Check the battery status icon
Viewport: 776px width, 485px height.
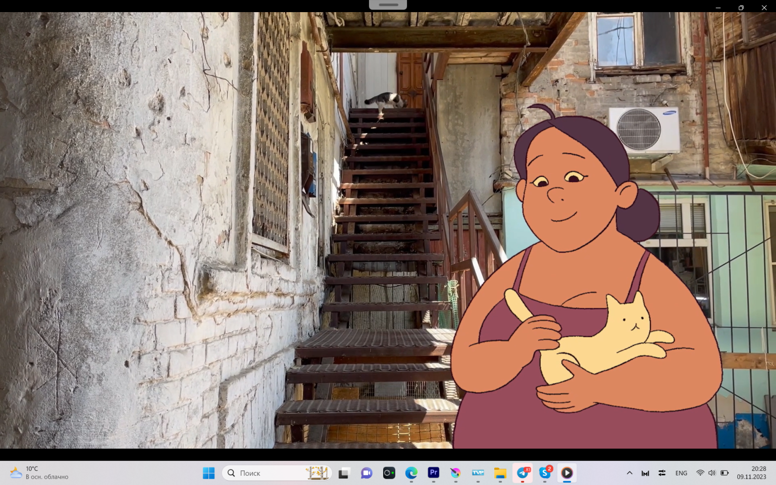coord(724,473)
